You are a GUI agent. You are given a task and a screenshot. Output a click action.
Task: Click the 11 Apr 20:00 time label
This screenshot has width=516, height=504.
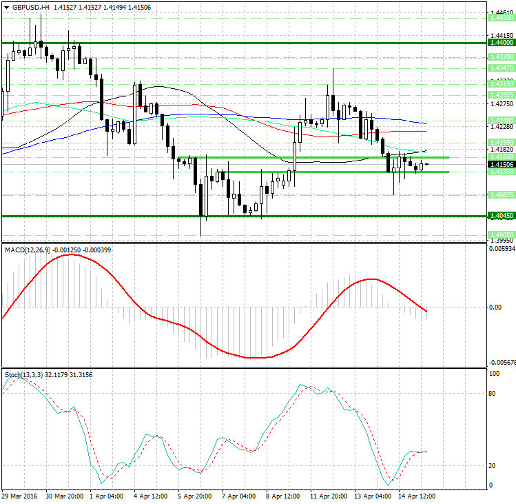329,496
